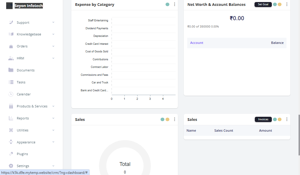Click the Plugins plug icon

(11, 154)
